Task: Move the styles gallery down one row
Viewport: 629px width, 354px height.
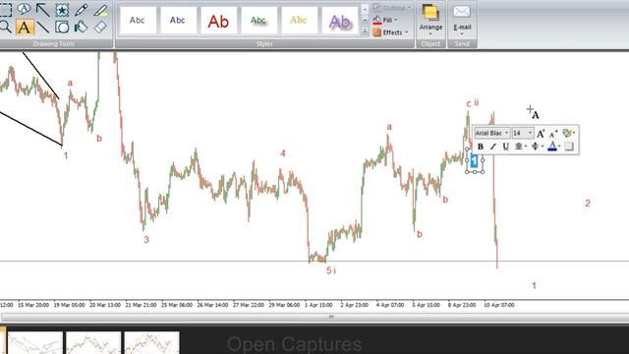Action: tap(365, 20)
